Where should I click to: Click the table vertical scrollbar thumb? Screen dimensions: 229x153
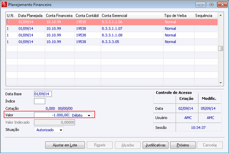point(220,48)
